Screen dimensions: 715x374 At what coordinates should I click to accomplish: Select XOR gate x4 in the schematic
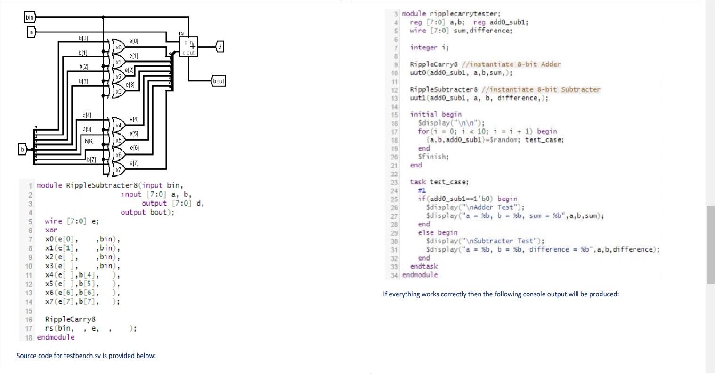(118, 125)
